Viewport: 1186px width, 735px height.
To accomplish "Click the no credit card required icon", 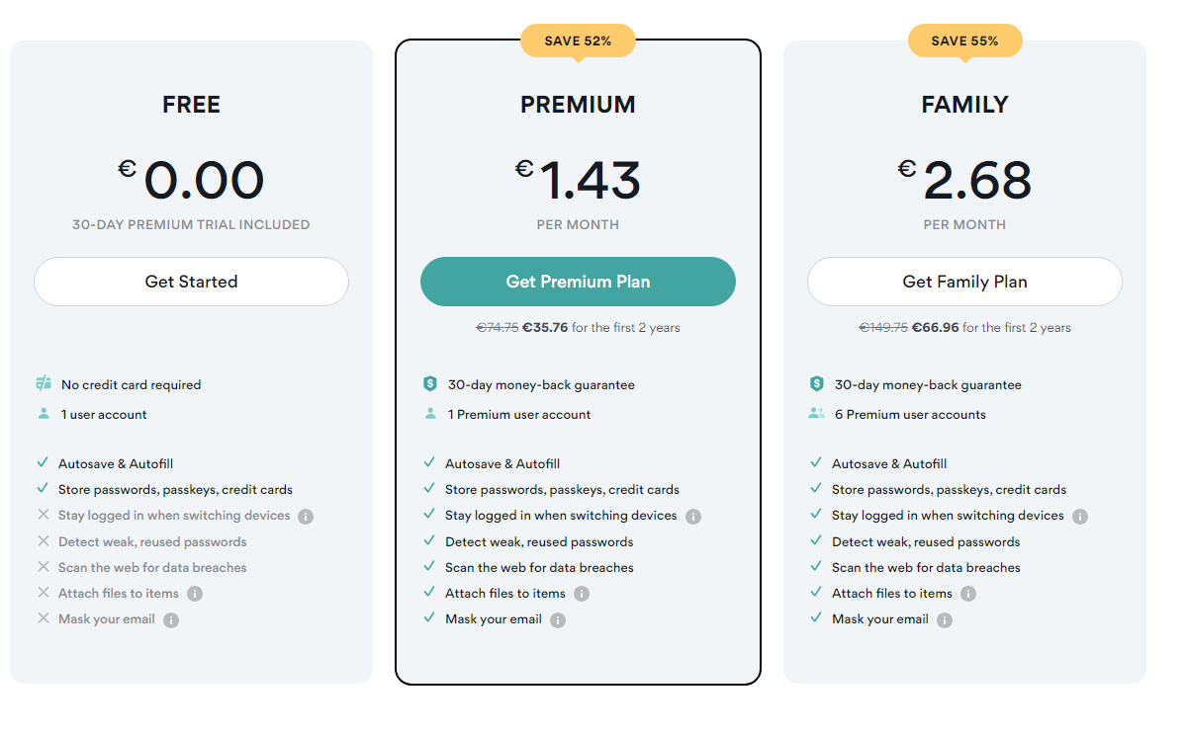I will pos(44,384).
